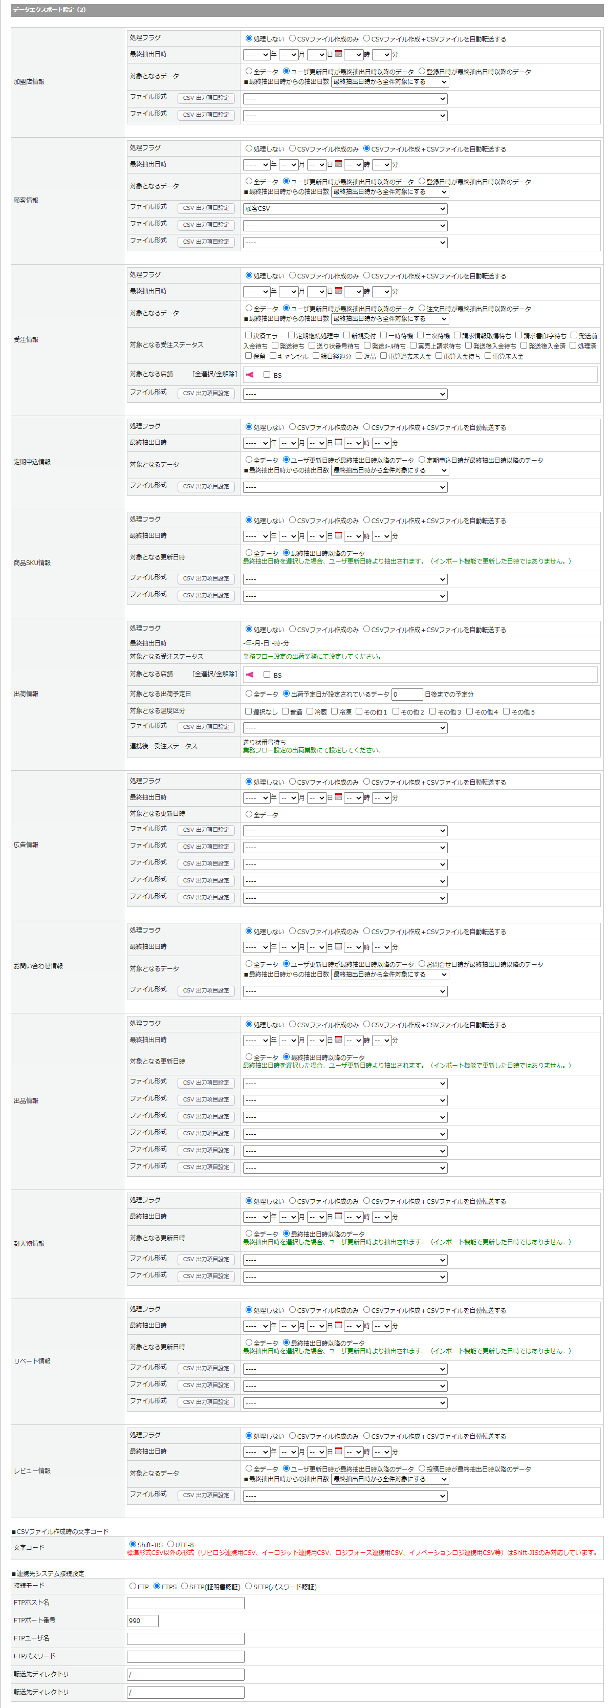The width and height of the screenshot is (610, 1708).
Task: Open extraction days dropdown in 定期申込情報 section
Action: 390,470
